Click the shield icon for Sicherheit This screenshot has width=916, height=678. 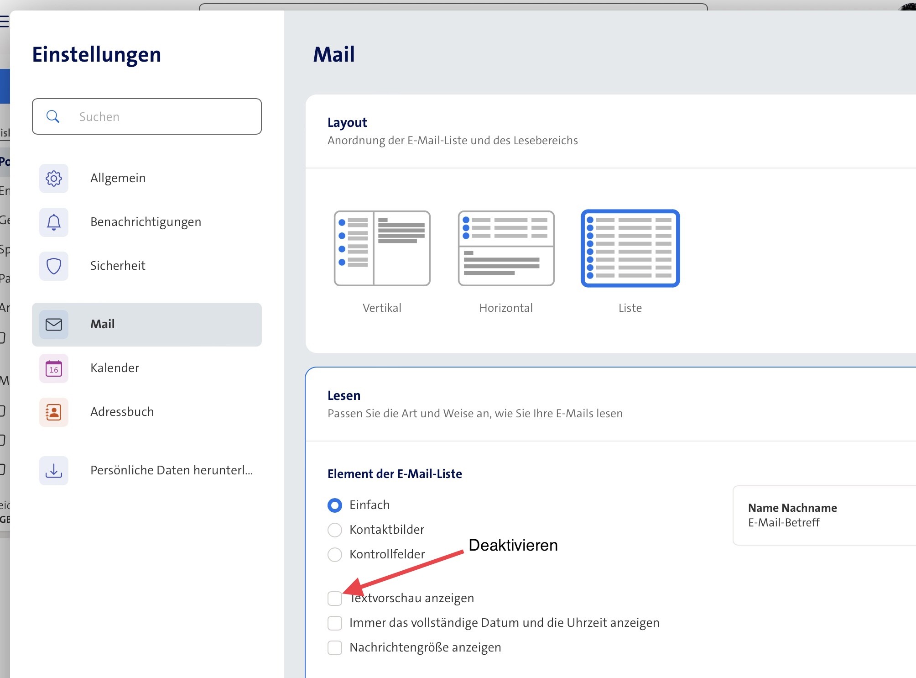54,266
